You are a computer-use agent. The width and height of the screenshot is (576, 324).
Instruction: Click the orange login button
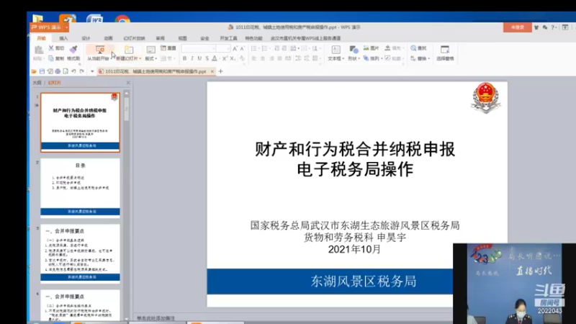point(517,27)
